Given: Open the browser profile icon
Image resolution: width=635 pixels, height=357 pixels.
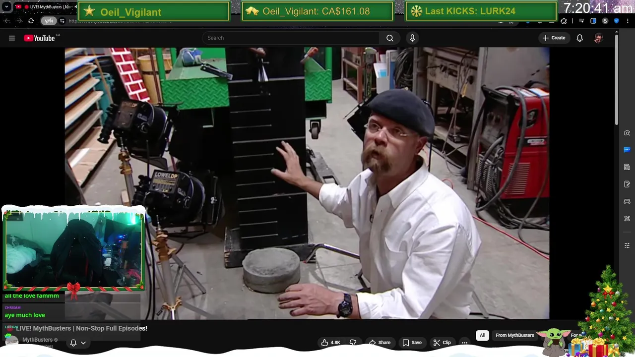Looking at the screenshot, I should (x=605, y=21).
